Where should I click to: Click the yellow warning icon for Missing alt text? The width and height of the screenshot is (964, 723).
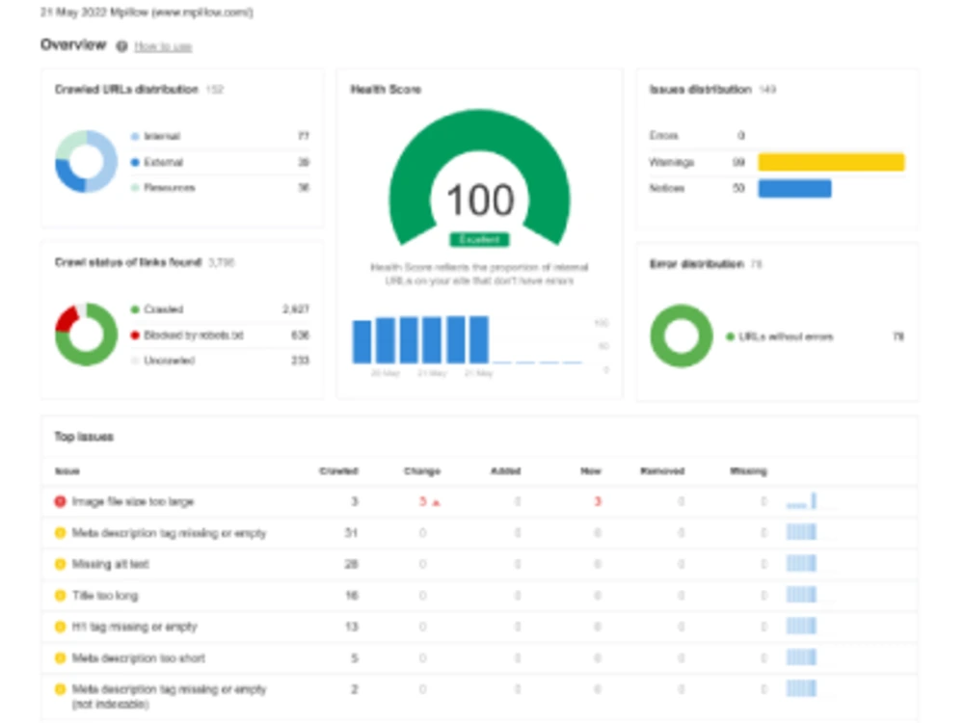[x=60, y=564]
